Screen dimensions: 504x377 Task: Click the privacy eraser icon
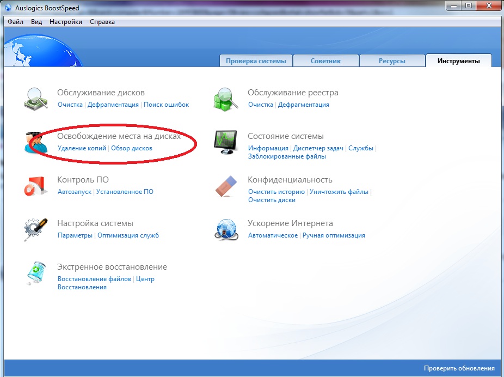pos(226,186)
